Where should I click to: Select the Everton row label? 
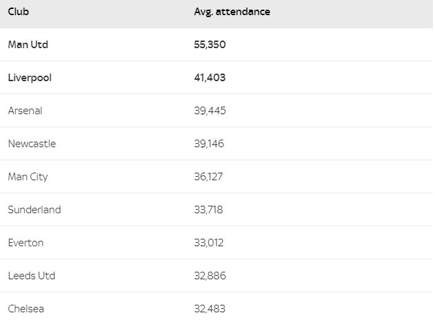[x=26, y=243]
